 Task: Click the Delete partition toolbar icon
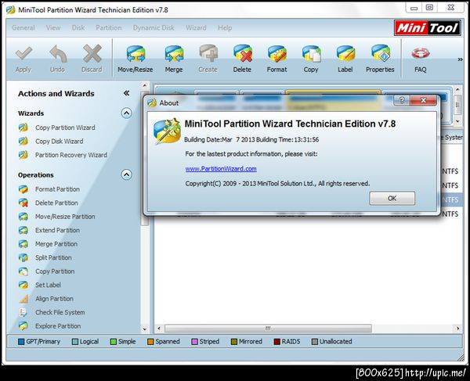click(242, 53)
